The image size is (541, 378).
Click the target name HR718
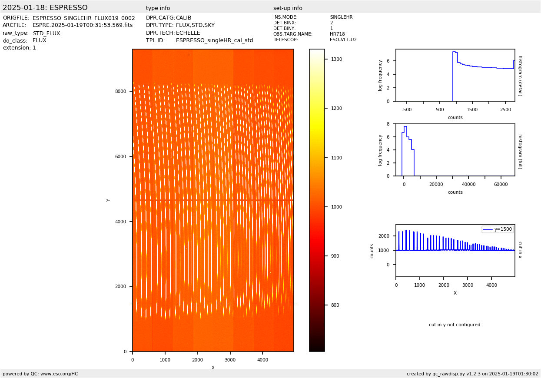click(337, 34)
